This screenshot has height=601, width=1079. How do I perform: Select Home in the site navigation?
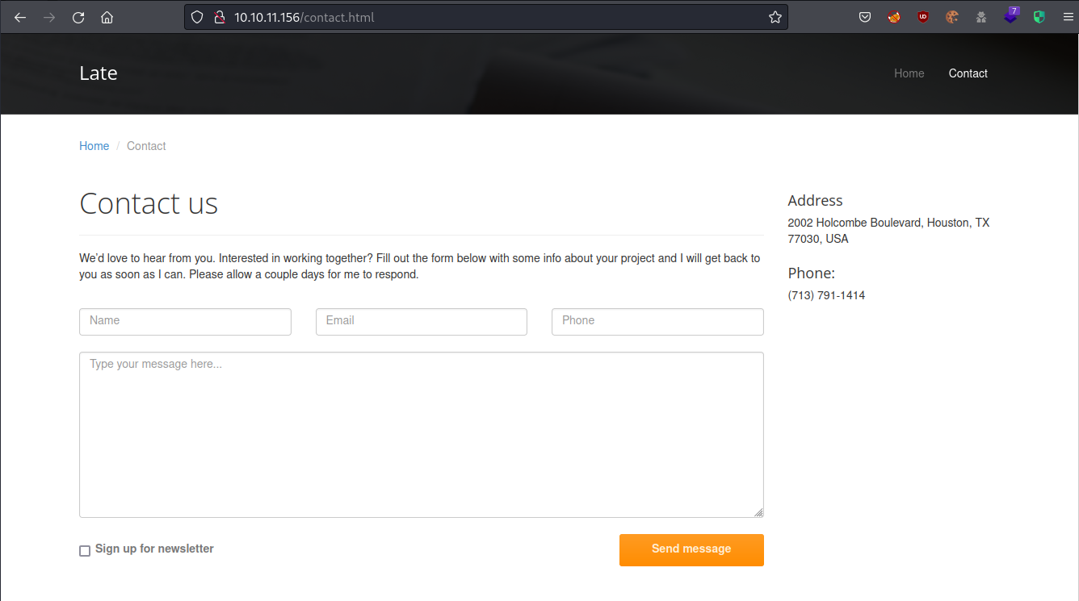909,73
